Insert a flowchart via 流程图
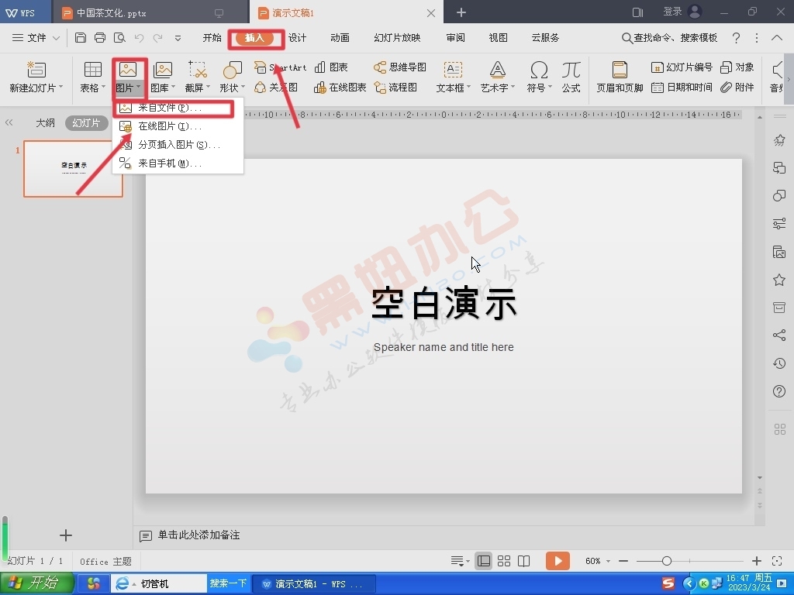Image resolution: width=794 pixels, height=595 pixels. (396, 88)
